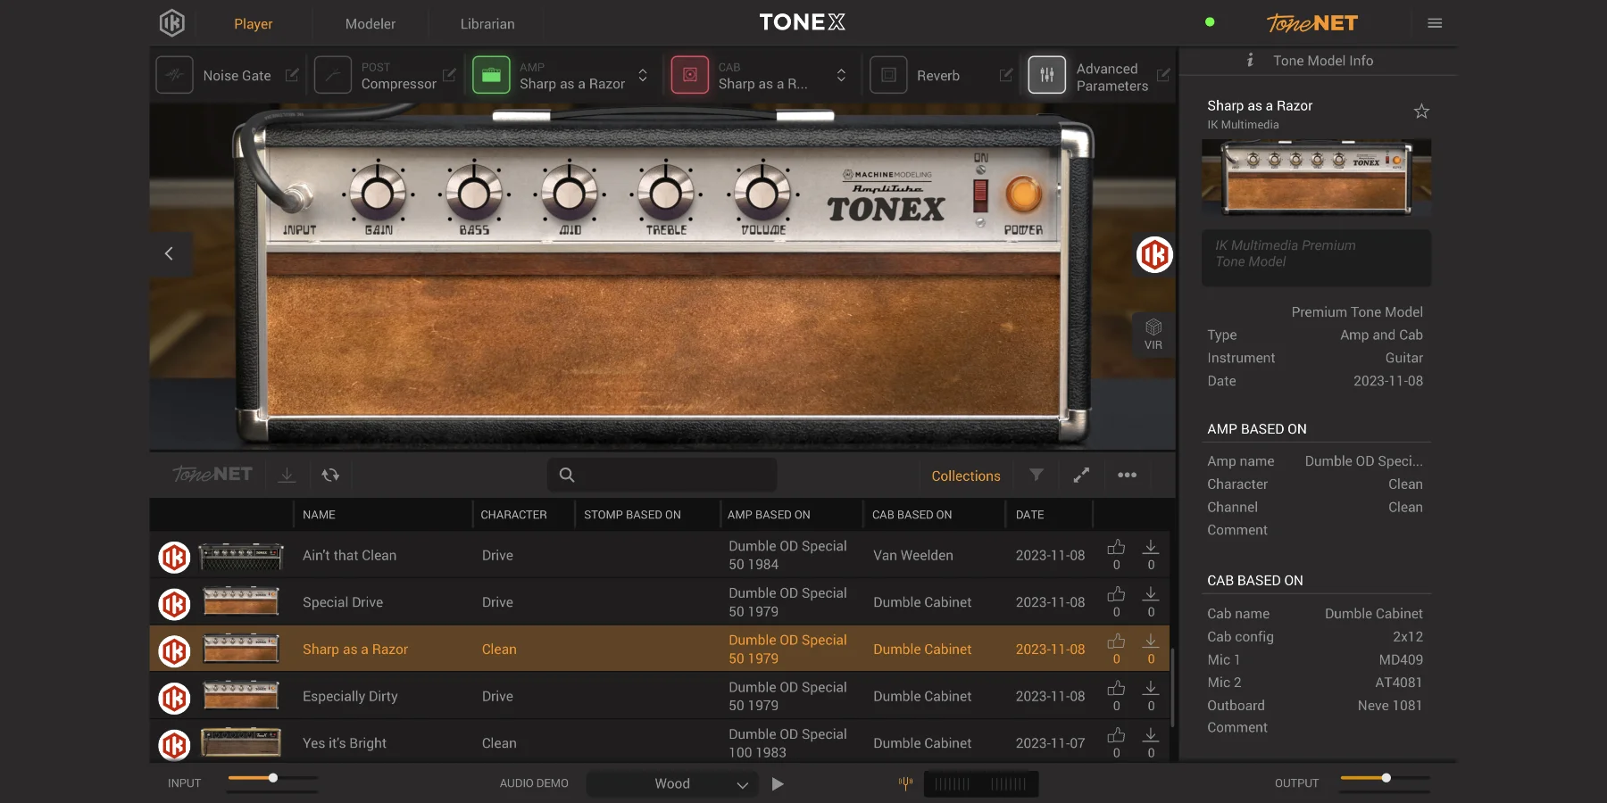Open the hamburger menu top right
The height and width of the screenshot is (803, 1607).
pyautogui.click(x=1435, y=23)
